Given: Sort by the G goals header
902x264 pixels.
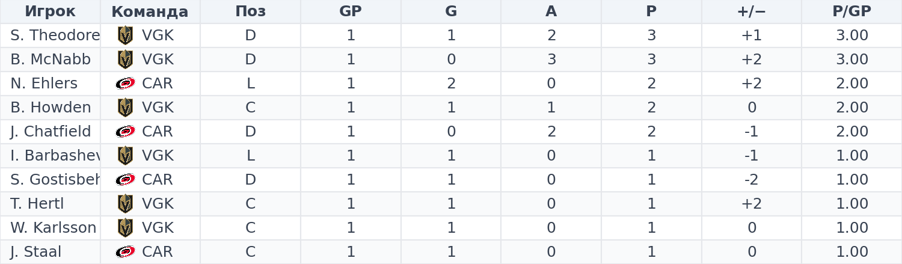Looking at the screenshot, I should (x=451, y=11).
